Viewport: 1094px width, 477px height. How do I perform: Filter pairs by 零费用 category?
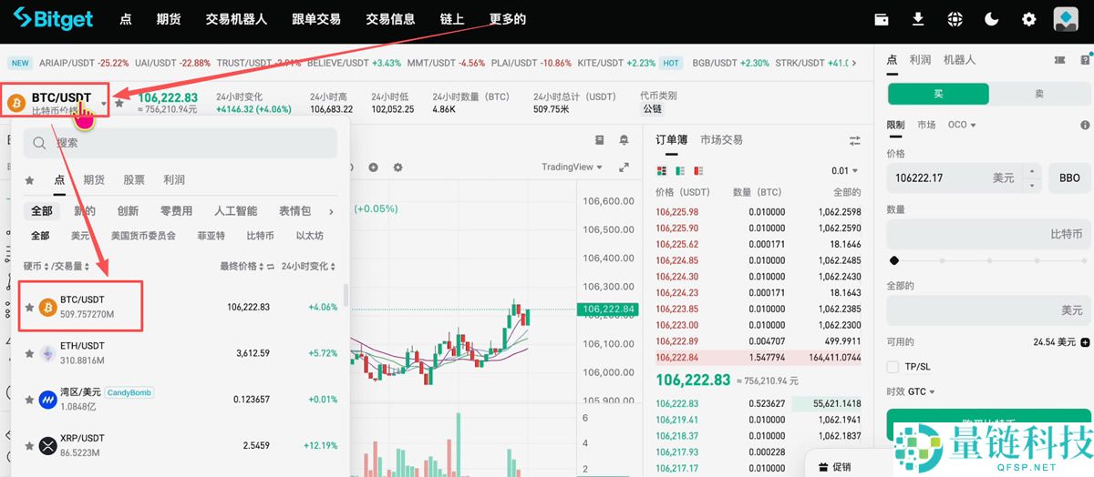tap(176, 211)
